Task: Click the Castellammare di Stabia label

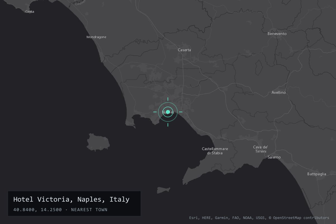Action: click(215, 151)
